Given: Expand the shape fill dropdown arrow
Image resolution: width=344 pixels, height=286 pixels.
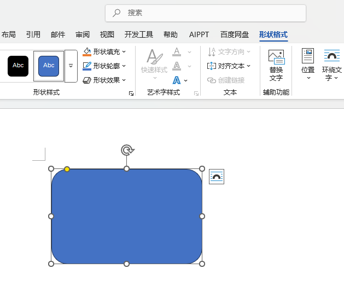Looking at the screenshot, I should [124, 51].
